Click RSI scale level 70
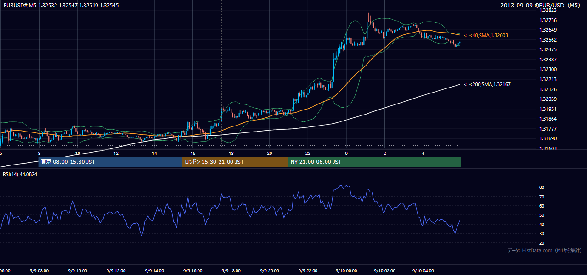 coord(542,197)
